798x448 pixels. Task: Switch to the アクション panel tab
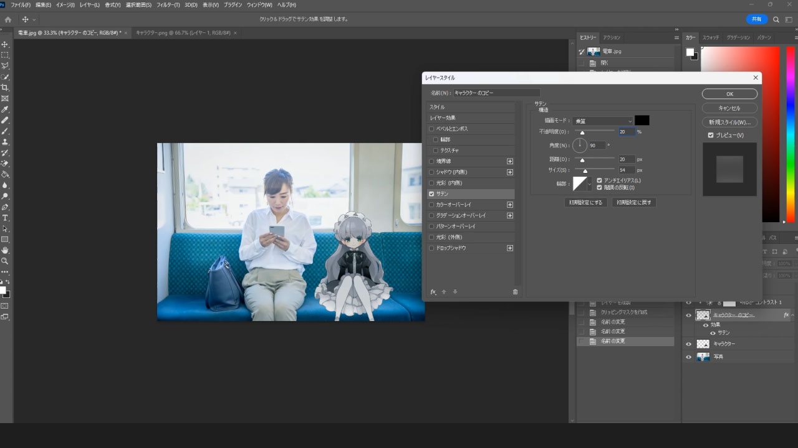point(612,37)
